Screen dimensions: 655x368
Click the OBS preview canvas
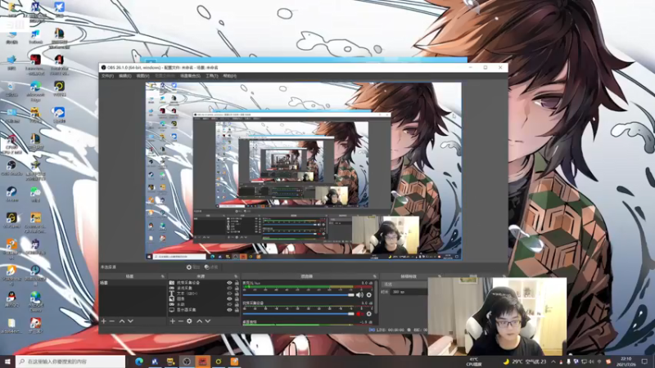coord(303,171)
